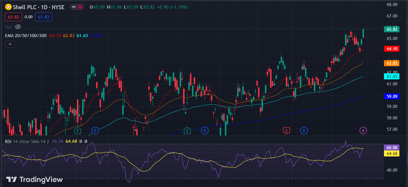Screen dimensions: 408x187
Task: Click the purple lightning bolt event icon
Action: coord(363,131)
